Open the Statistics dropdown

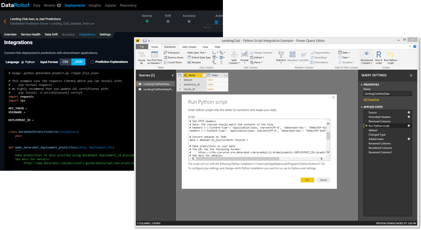(281, 58)
